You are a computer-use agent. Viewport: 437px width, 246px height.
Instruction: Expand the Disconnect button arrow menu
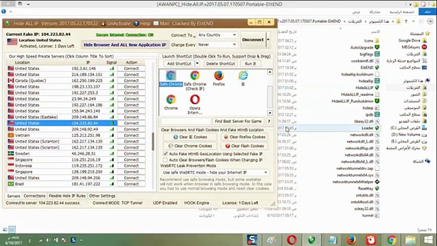coord(268,40)
